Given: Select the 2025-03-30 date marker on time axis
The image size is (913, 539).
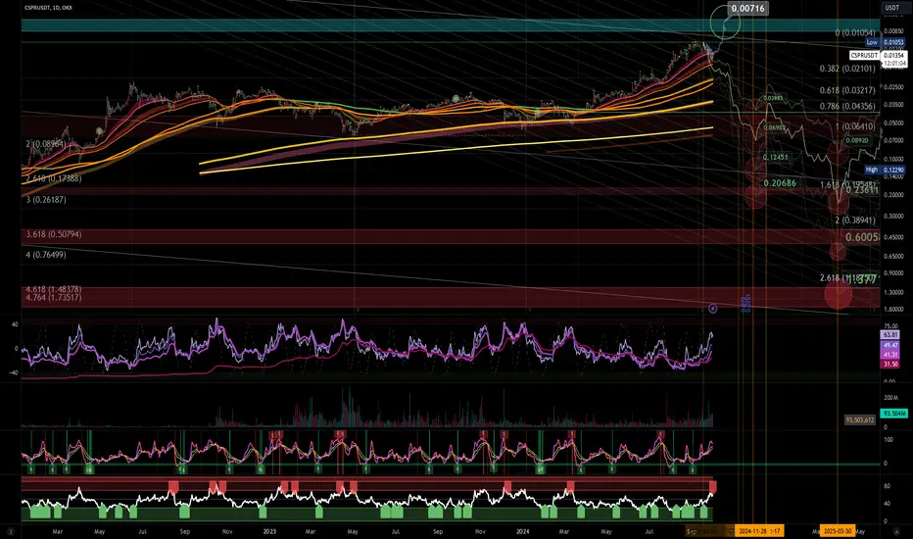Looking at the screenshot, I should (838, 531).
